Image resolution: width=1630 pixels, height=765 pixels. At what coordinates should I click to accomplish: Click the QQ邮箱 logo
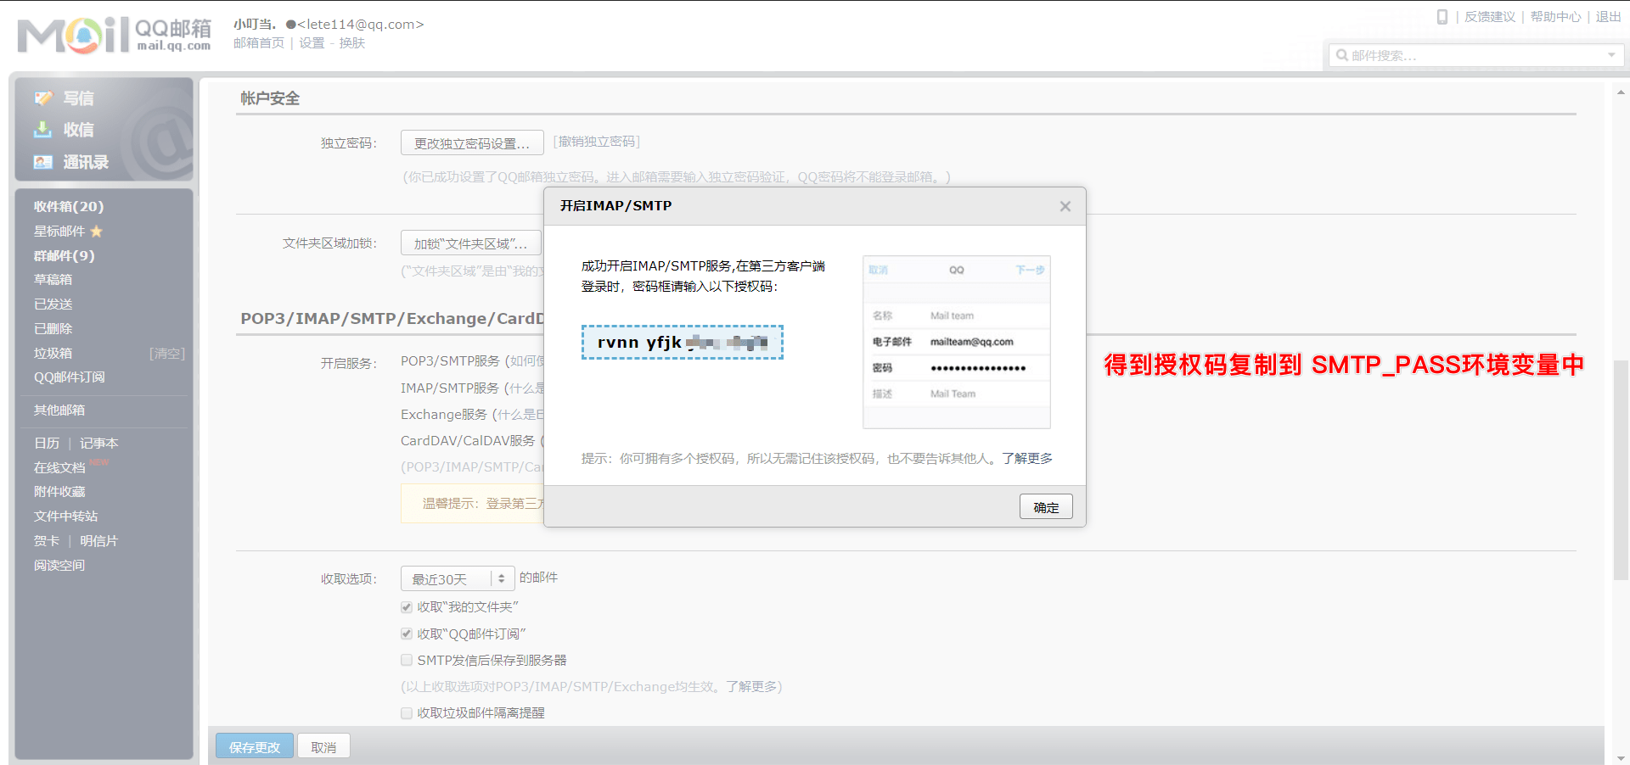[114, 35]
